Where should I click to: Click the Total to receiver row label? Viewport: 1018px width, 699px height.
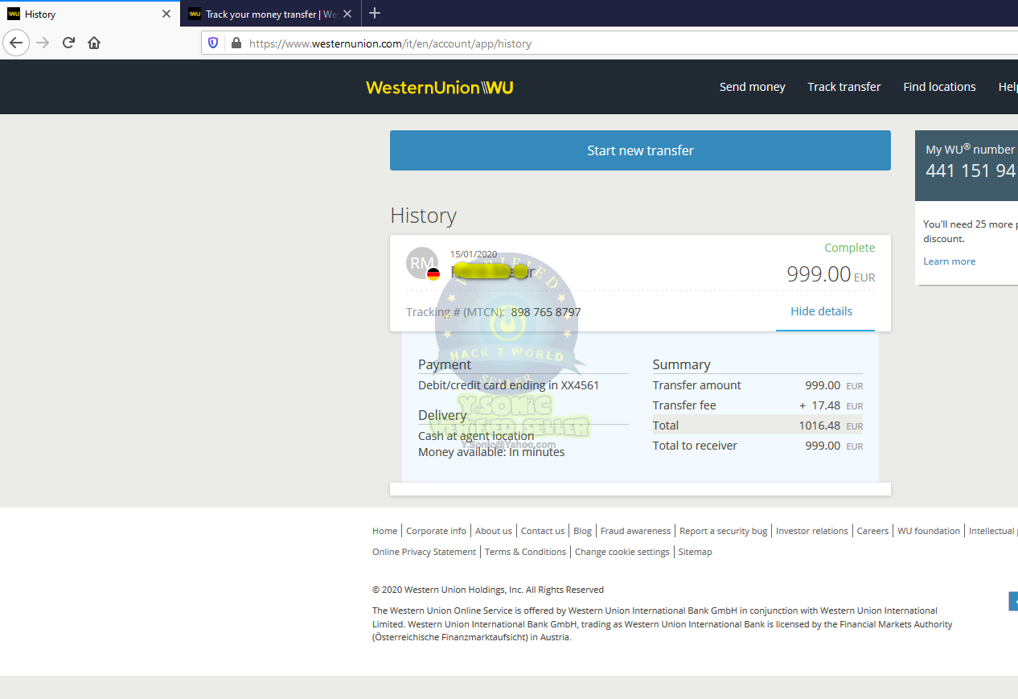click(695, 446)
